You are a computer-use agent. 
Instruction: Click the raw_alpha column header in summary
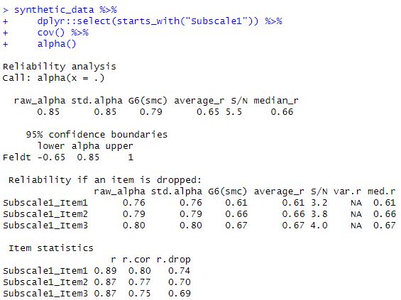(x=40, y=101)
